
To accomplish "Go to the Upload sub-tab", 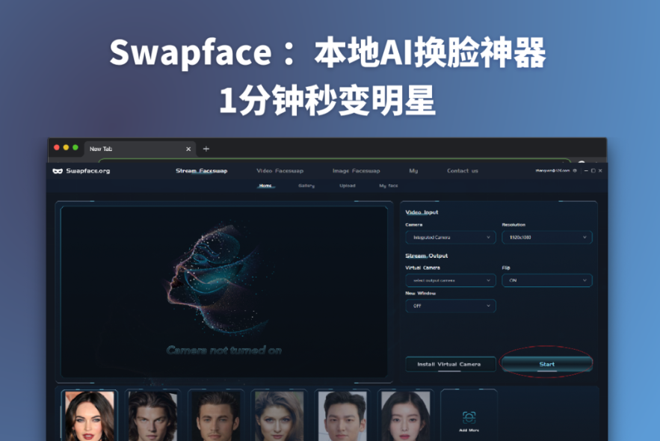I will tap(347, 185).
